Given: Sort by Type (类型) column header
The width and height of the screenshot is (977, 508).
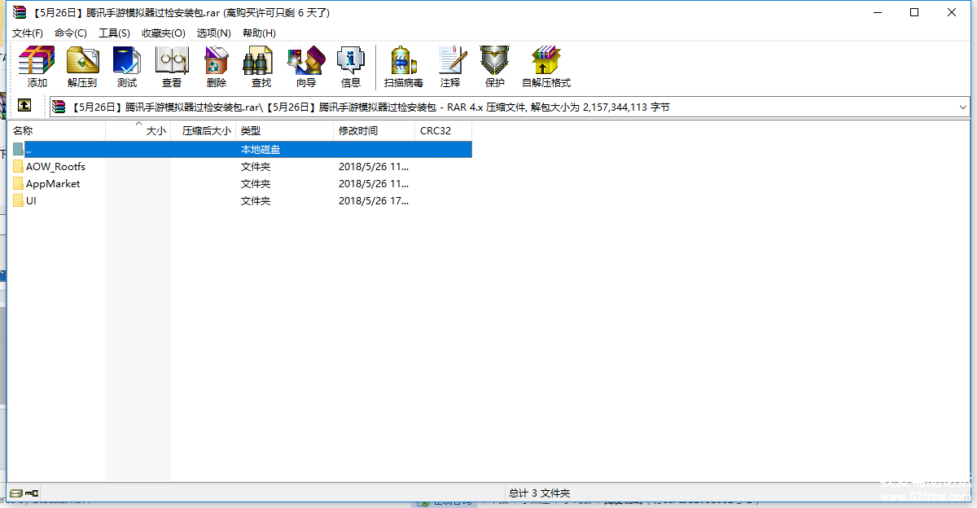Looking at the screenshot, I should [285, 130].
